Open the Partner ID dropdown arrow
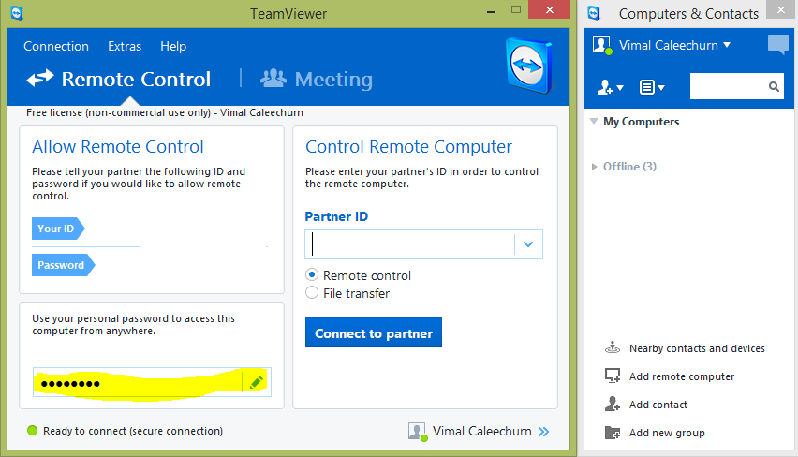 528,244
